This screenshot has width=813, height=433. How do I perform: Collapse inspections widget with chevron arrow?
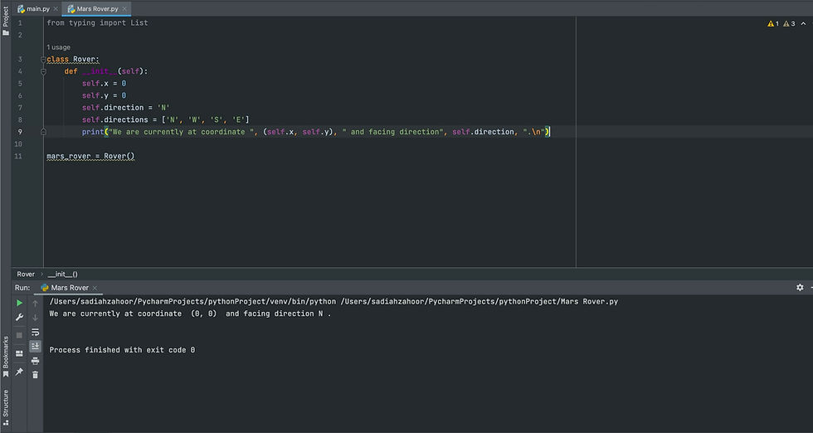(x=804, y=23)
